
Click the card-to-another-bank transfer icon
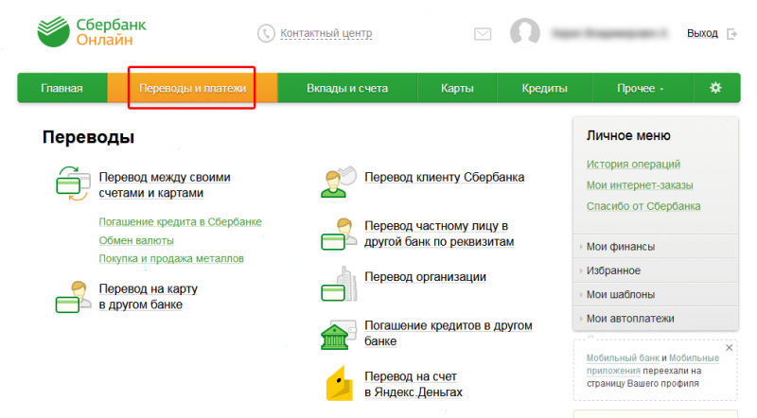pyautogui.click(x=73, y=297)
